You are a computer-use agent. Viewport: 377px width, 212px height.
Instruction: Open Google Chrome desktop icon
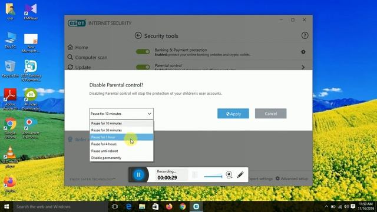tap(10, 128)
